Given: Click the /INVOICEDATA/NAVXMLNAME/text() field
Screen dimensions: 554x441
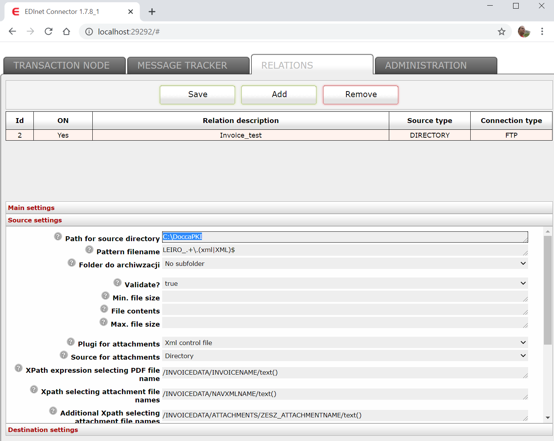Looking at the screenshot, I should coord(345,394).
